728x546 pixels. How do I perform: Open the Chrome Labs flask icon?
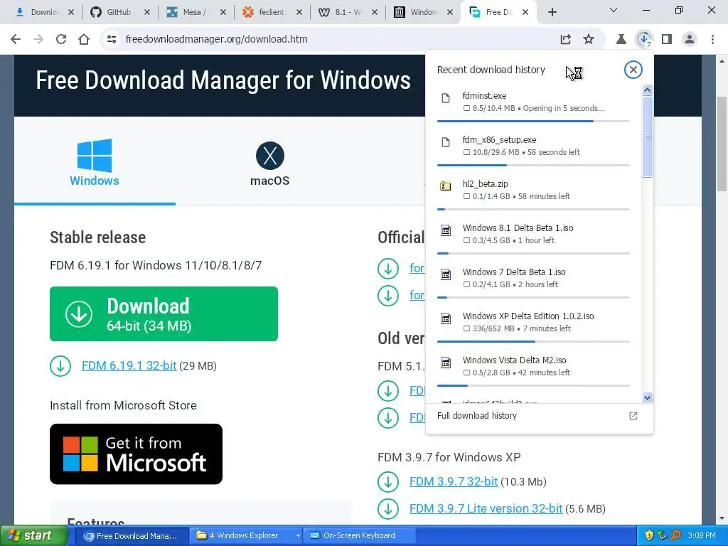pyautogui.click(x=621, y=40)
